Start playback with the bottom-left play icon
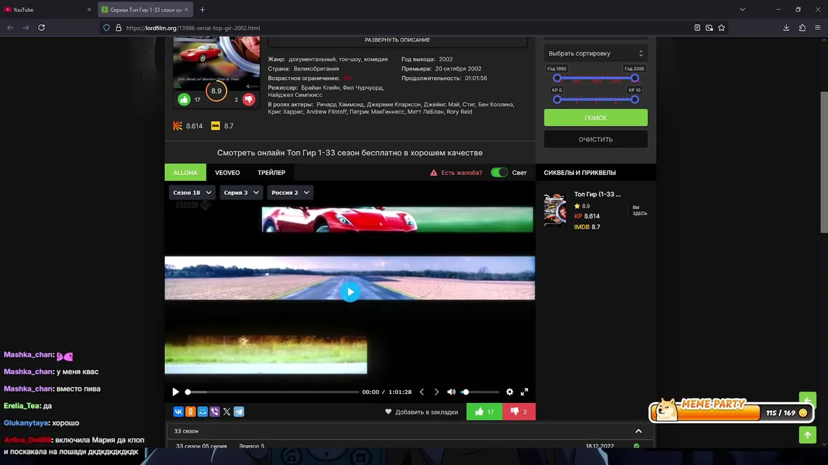 tap(175, 392)
